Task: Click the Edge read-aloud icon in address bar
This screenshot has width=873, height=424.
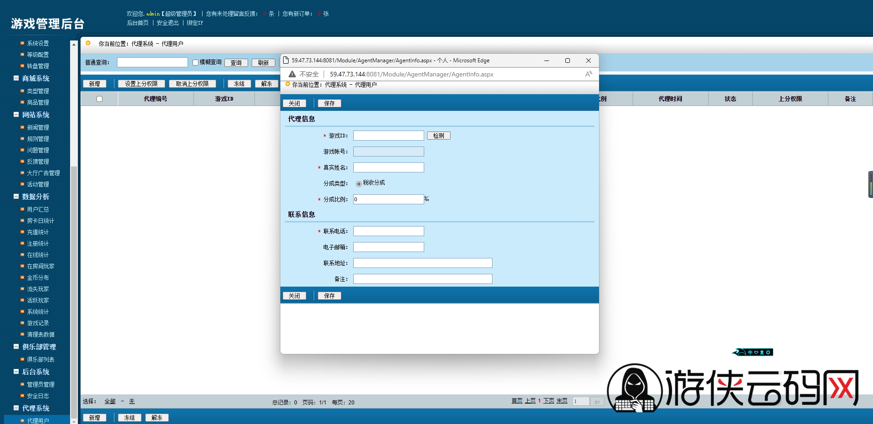Action: click(x=589, y=74)
